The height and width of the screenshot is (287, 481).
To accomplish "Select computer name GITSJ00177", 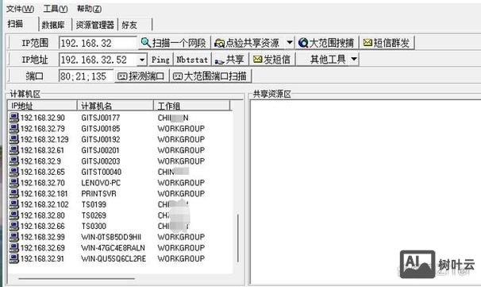I will pyautogui.click(x=101, y=118).
